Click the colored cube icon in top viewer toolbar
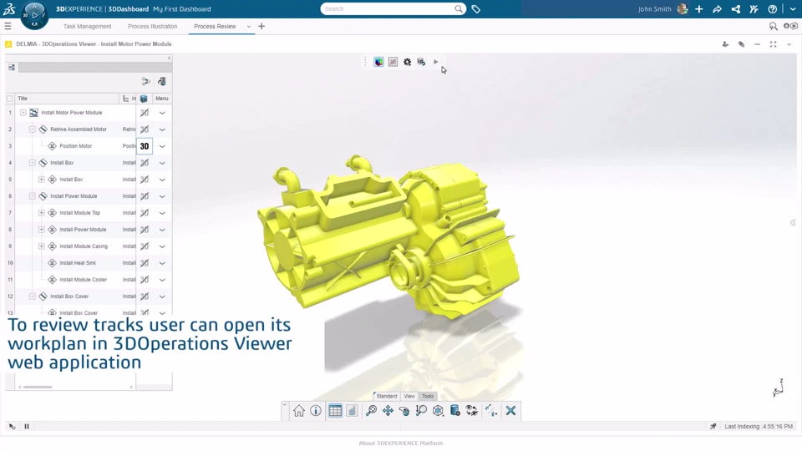802x451 pixels. 378,62
